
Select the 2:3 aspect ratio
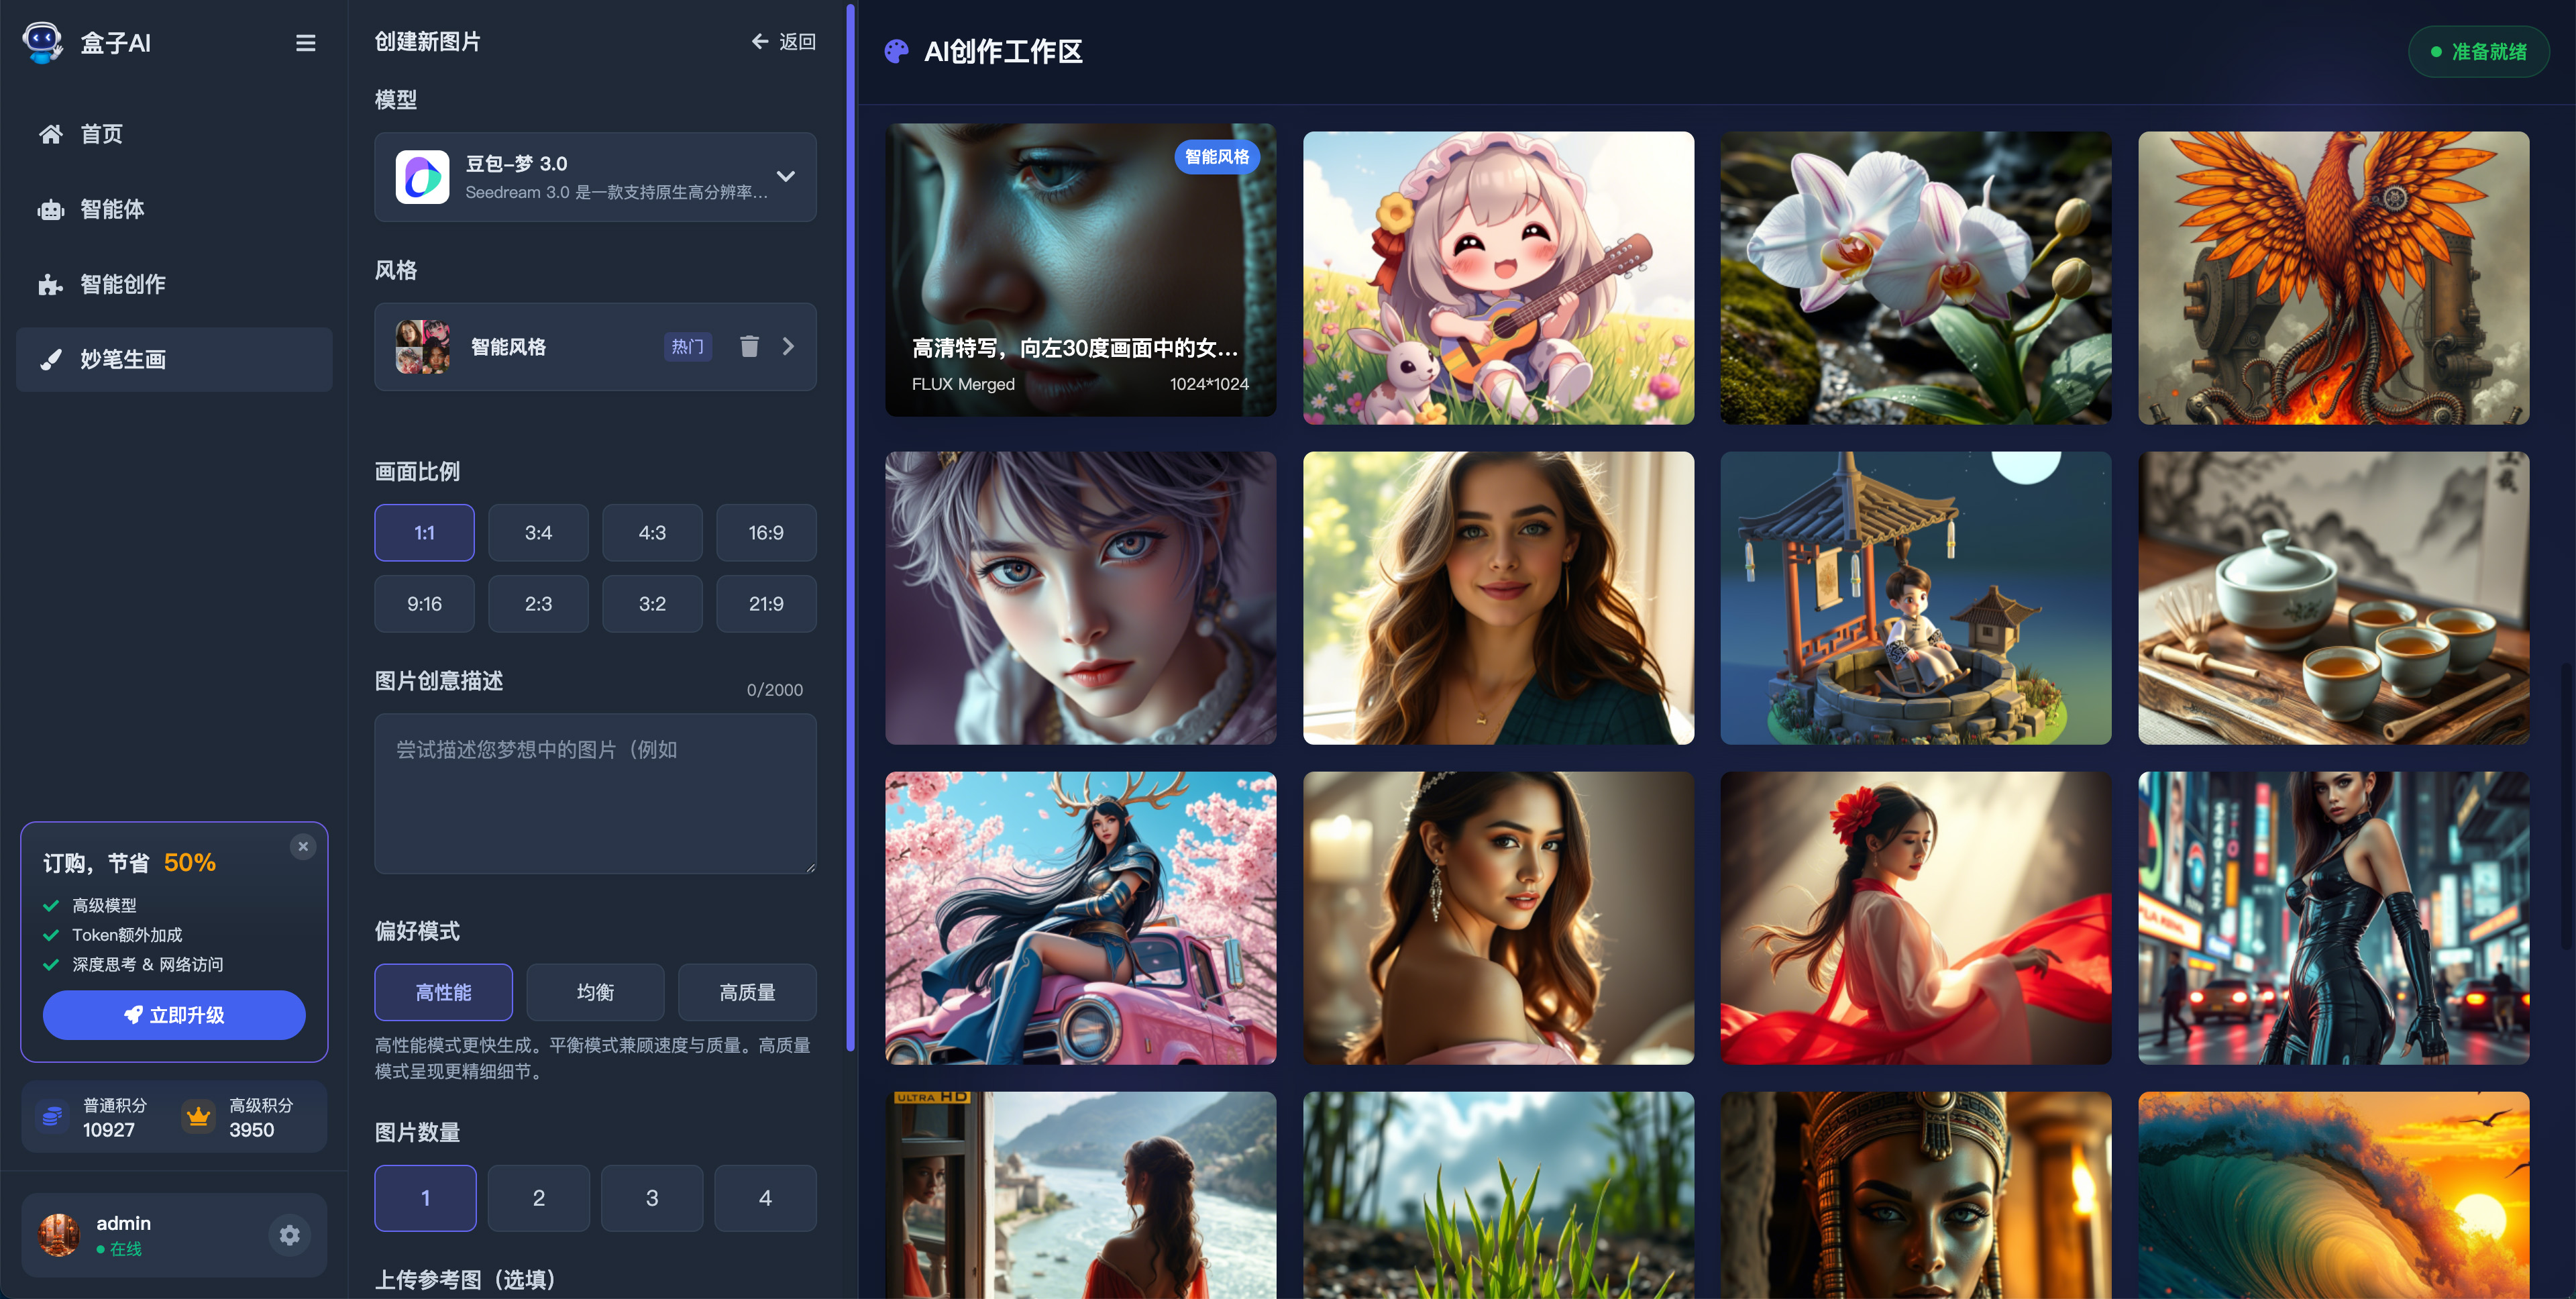pos(538,604)
